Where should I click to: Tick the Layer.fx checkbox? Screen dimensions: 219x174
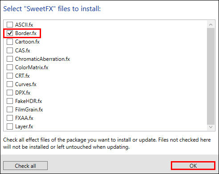(10, 127)
